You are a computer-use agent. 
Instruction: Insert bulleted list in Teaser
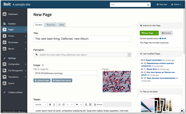tap(64, 104)
